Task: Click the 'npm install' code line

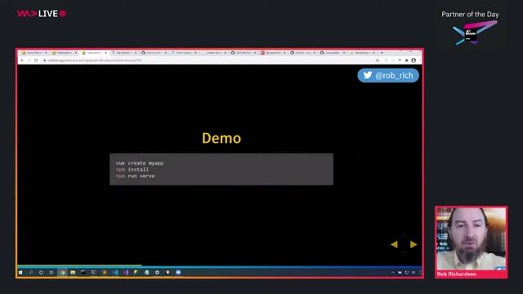Action: 132,169
